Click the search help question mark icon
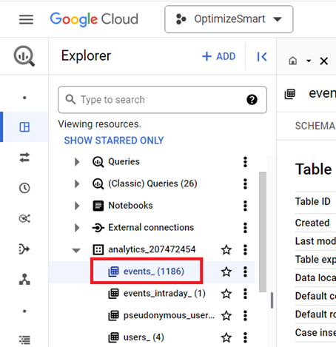336x347 pixels. tap(252, 100)
